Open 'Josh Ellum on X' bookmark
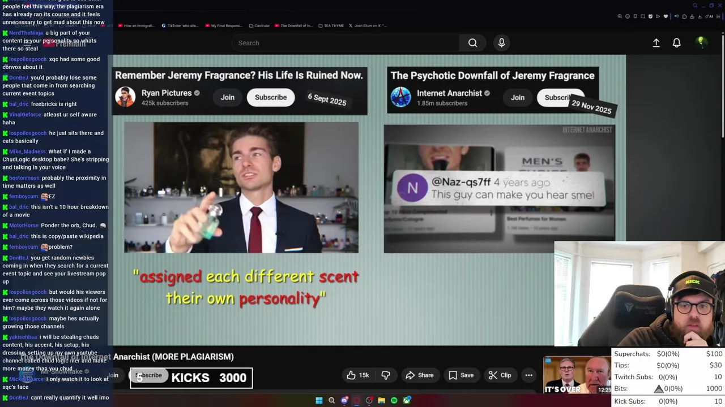 [x=368, y=25]
